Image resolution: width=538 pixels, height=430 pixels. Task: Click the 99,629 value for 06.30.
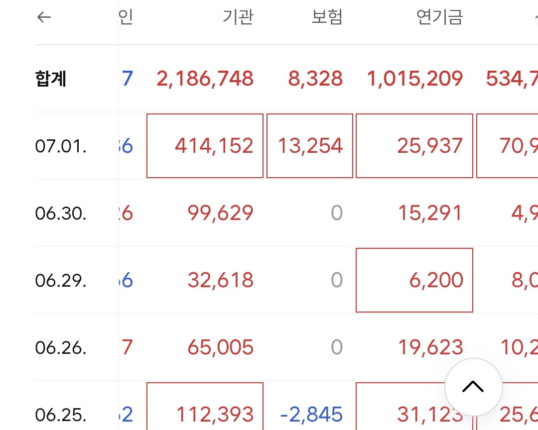click(221, 213)
